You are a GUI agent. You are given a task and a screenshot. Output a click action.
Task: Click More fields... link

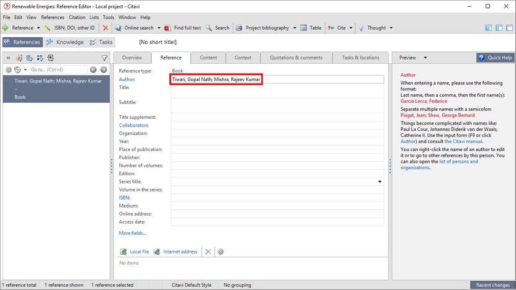(133, 233)
